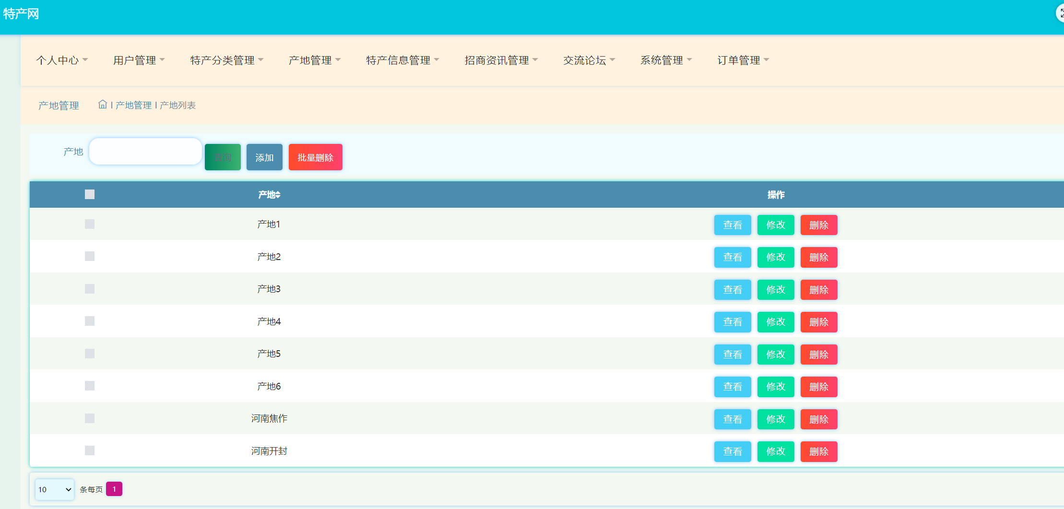This screenshot has height=509, width=1064.
Task: Click the home icon in the breadcrumb
Action: (103, 104)
